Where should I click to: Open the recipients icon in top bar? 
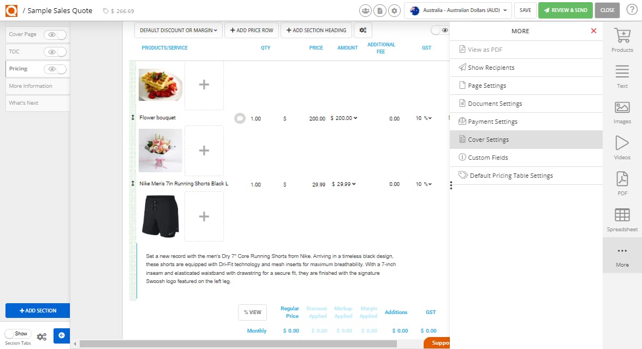[364, 10]
